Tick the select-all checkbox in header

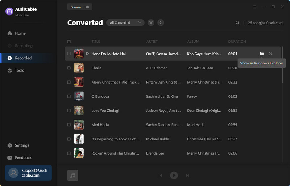69,42
